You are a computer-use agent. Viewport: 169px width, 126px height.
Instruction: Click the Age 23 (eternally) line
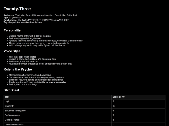click(13, 17)
